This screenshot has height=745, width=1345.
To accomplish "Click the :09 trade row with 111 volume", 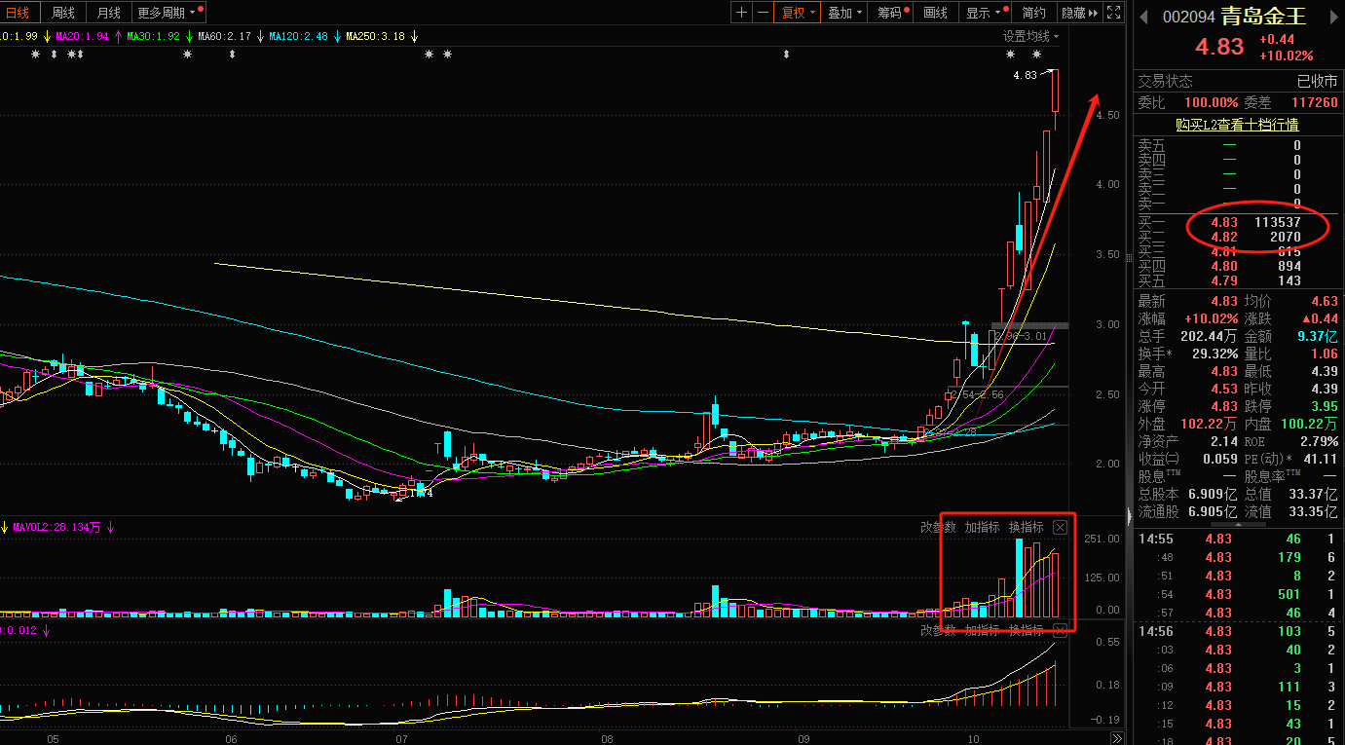I will pos(1237,687).
